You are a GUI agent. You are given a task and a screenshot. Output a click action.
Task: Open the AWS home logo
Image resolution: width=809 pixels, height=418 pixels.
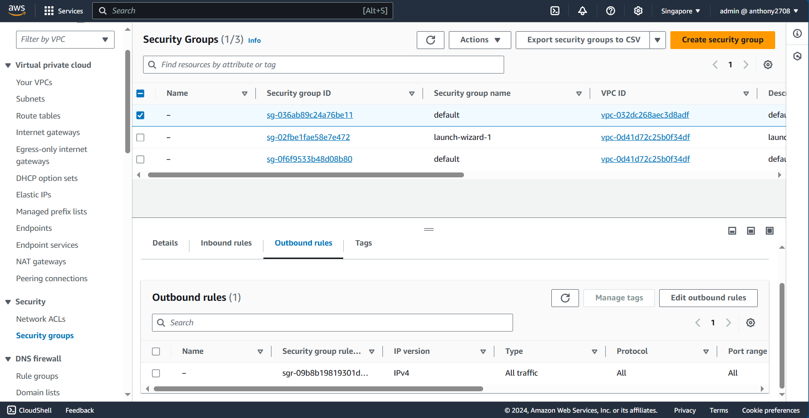16,10
